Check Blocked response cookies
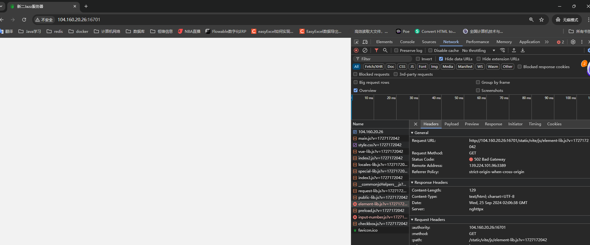Image resolution: width=590 pixels, height=245 pixels. coord(520,67)
